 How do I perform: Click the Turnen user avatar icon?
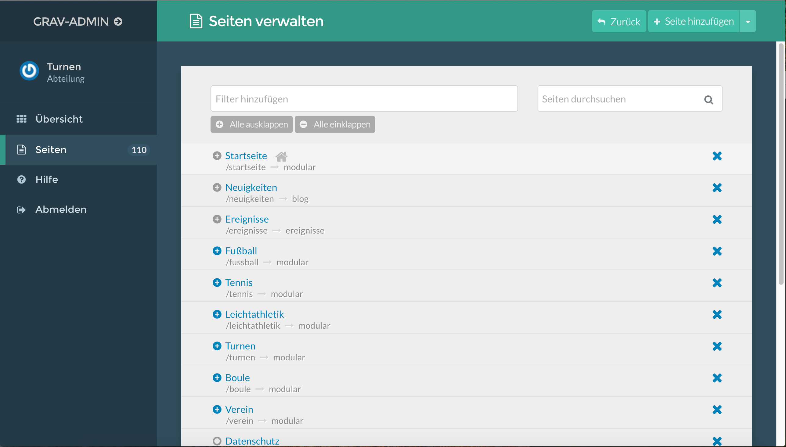pos(29,71)
